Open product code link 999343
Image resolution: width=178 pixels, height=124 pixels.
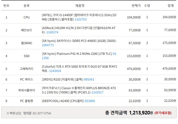[89, 80]
